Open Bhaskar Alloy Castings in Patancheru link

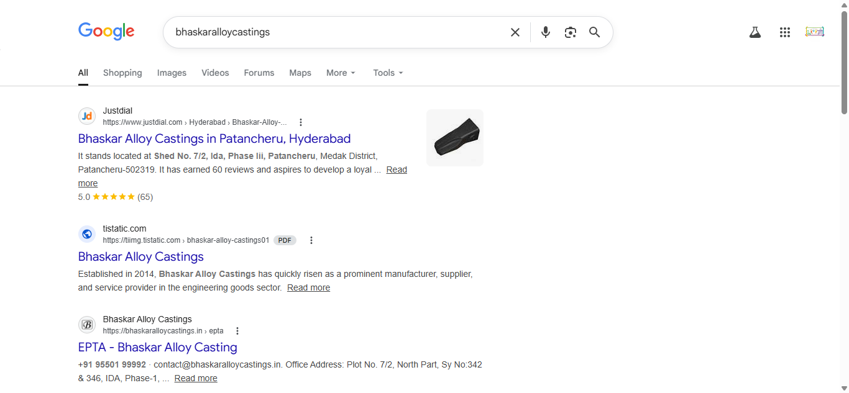214,138
